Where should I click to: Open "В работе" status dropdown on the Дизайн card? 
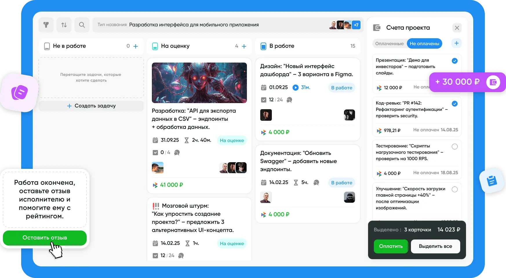click(342, 88)
